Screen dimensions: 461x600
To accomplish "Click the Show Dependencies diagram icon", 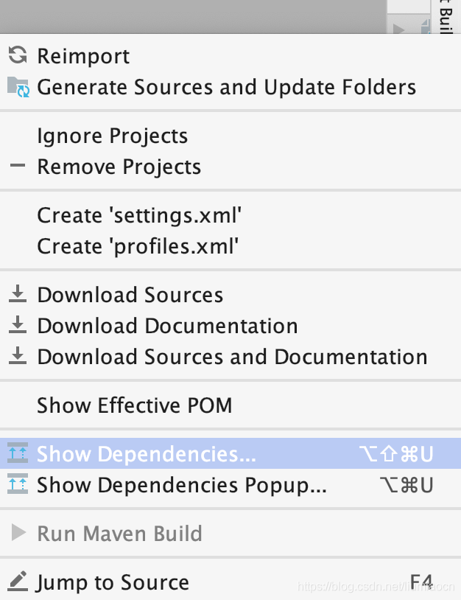I will coord(18,453).
